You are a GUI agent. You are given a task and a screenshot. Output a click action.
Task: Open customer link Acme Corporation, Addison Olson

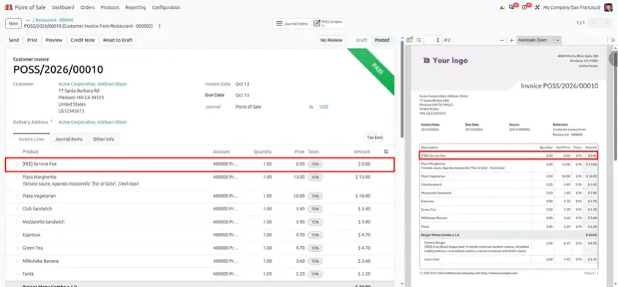coord(92,84)
